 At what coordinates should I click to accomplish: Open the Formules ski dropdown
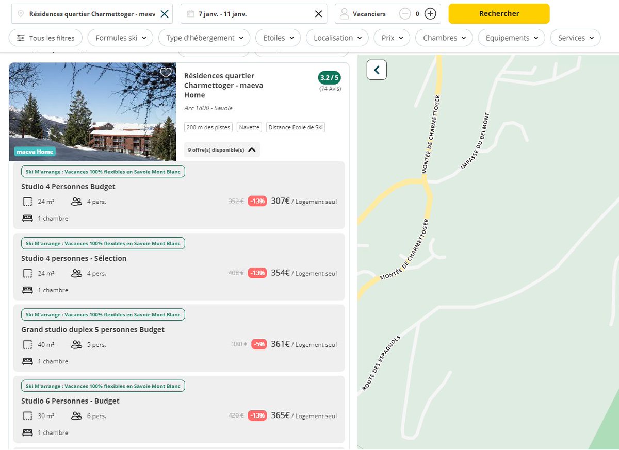point(121,38)
